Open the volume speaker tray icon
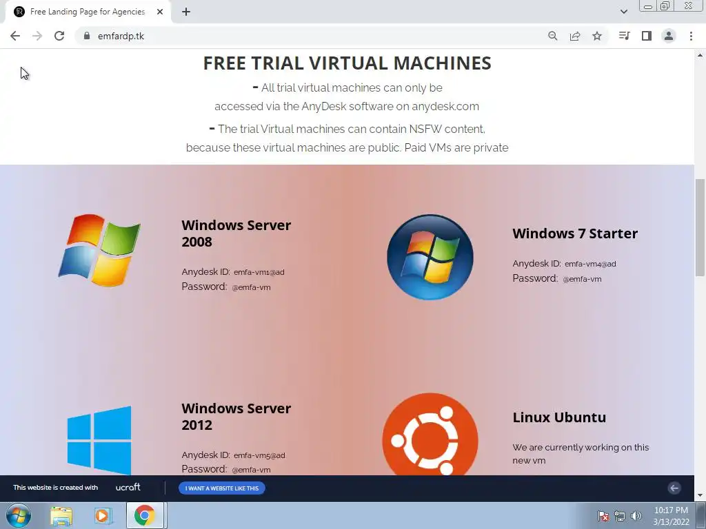 (x=636, y=516)
